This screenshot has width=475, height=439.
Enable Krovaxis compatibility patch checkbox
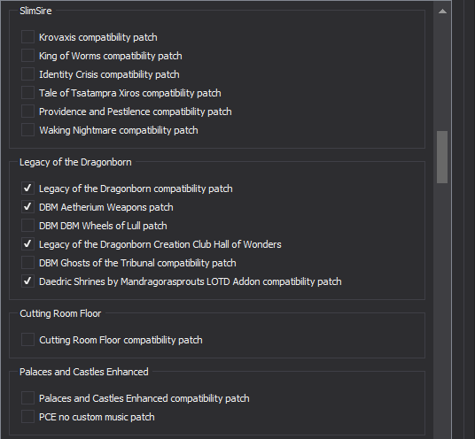(x=27, y=37)
